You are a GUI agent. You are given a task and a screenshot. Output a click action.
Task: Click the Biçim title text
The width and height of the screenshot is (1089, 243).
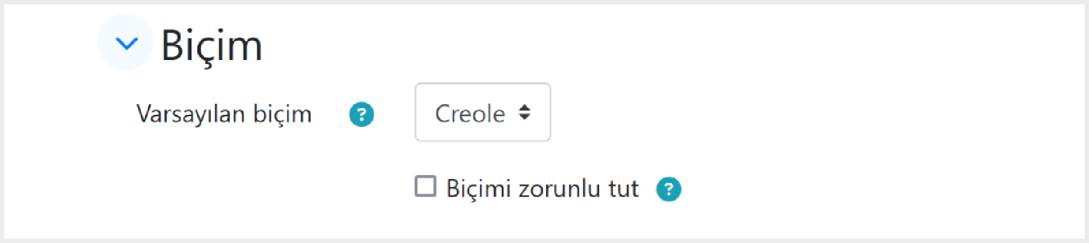[212, 45]
